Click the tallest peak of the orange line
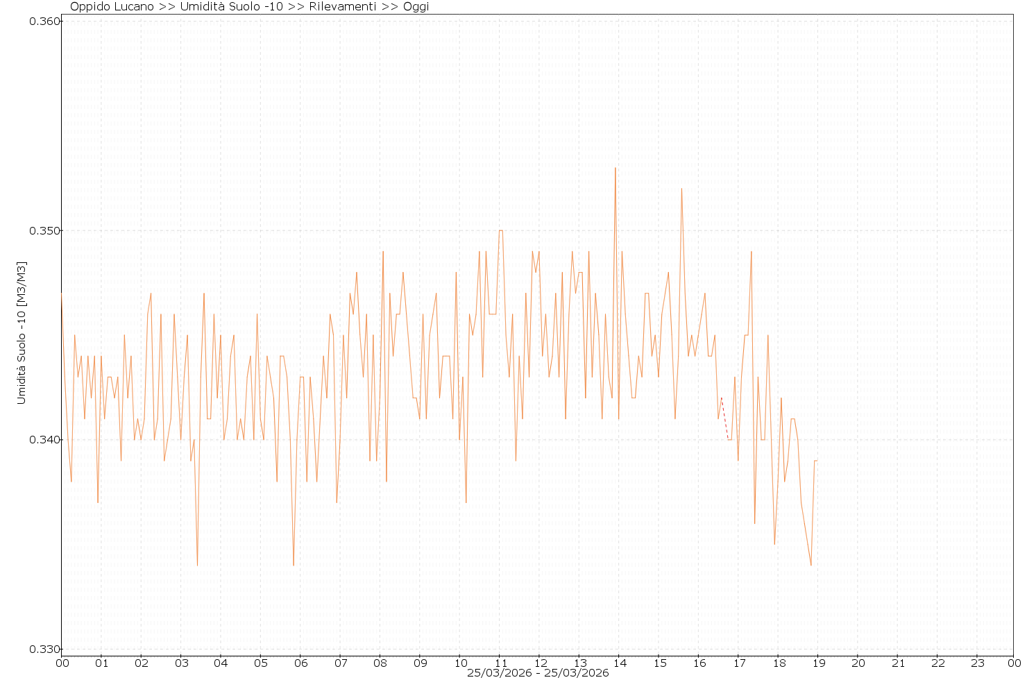This screenshot has width=1027, height=680. (615, 169)
